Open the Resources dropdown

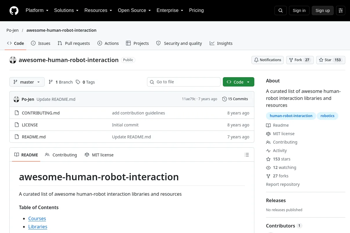click(x=98, y=10)
